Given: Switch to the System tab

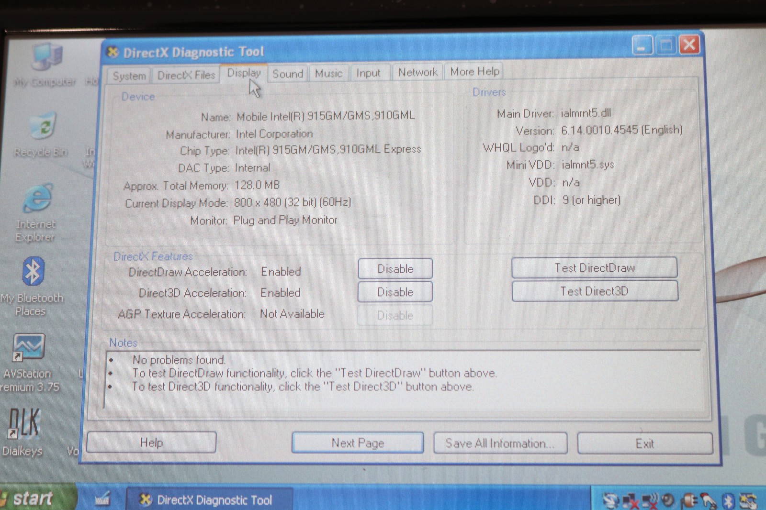Looking at the screenshot, I should coord(129,76).
